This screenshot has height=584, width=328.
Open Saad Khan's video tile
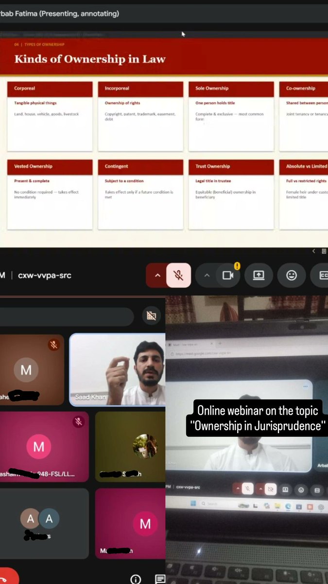click(117, 369)
